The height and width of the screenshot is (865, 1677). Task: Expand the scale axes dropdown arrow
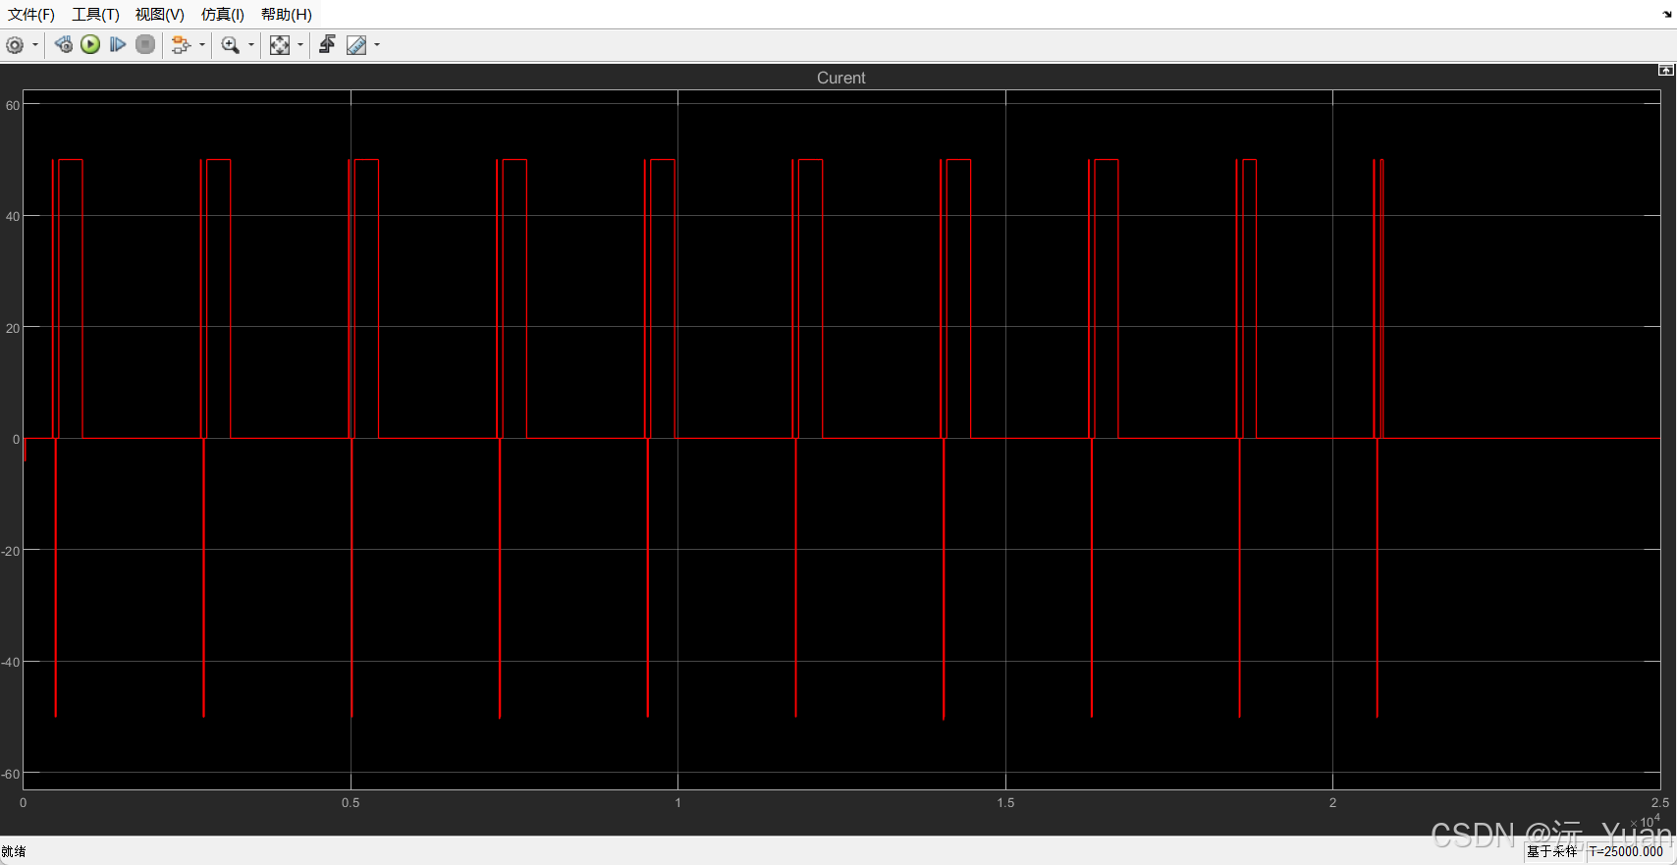(x=300, y=45)
